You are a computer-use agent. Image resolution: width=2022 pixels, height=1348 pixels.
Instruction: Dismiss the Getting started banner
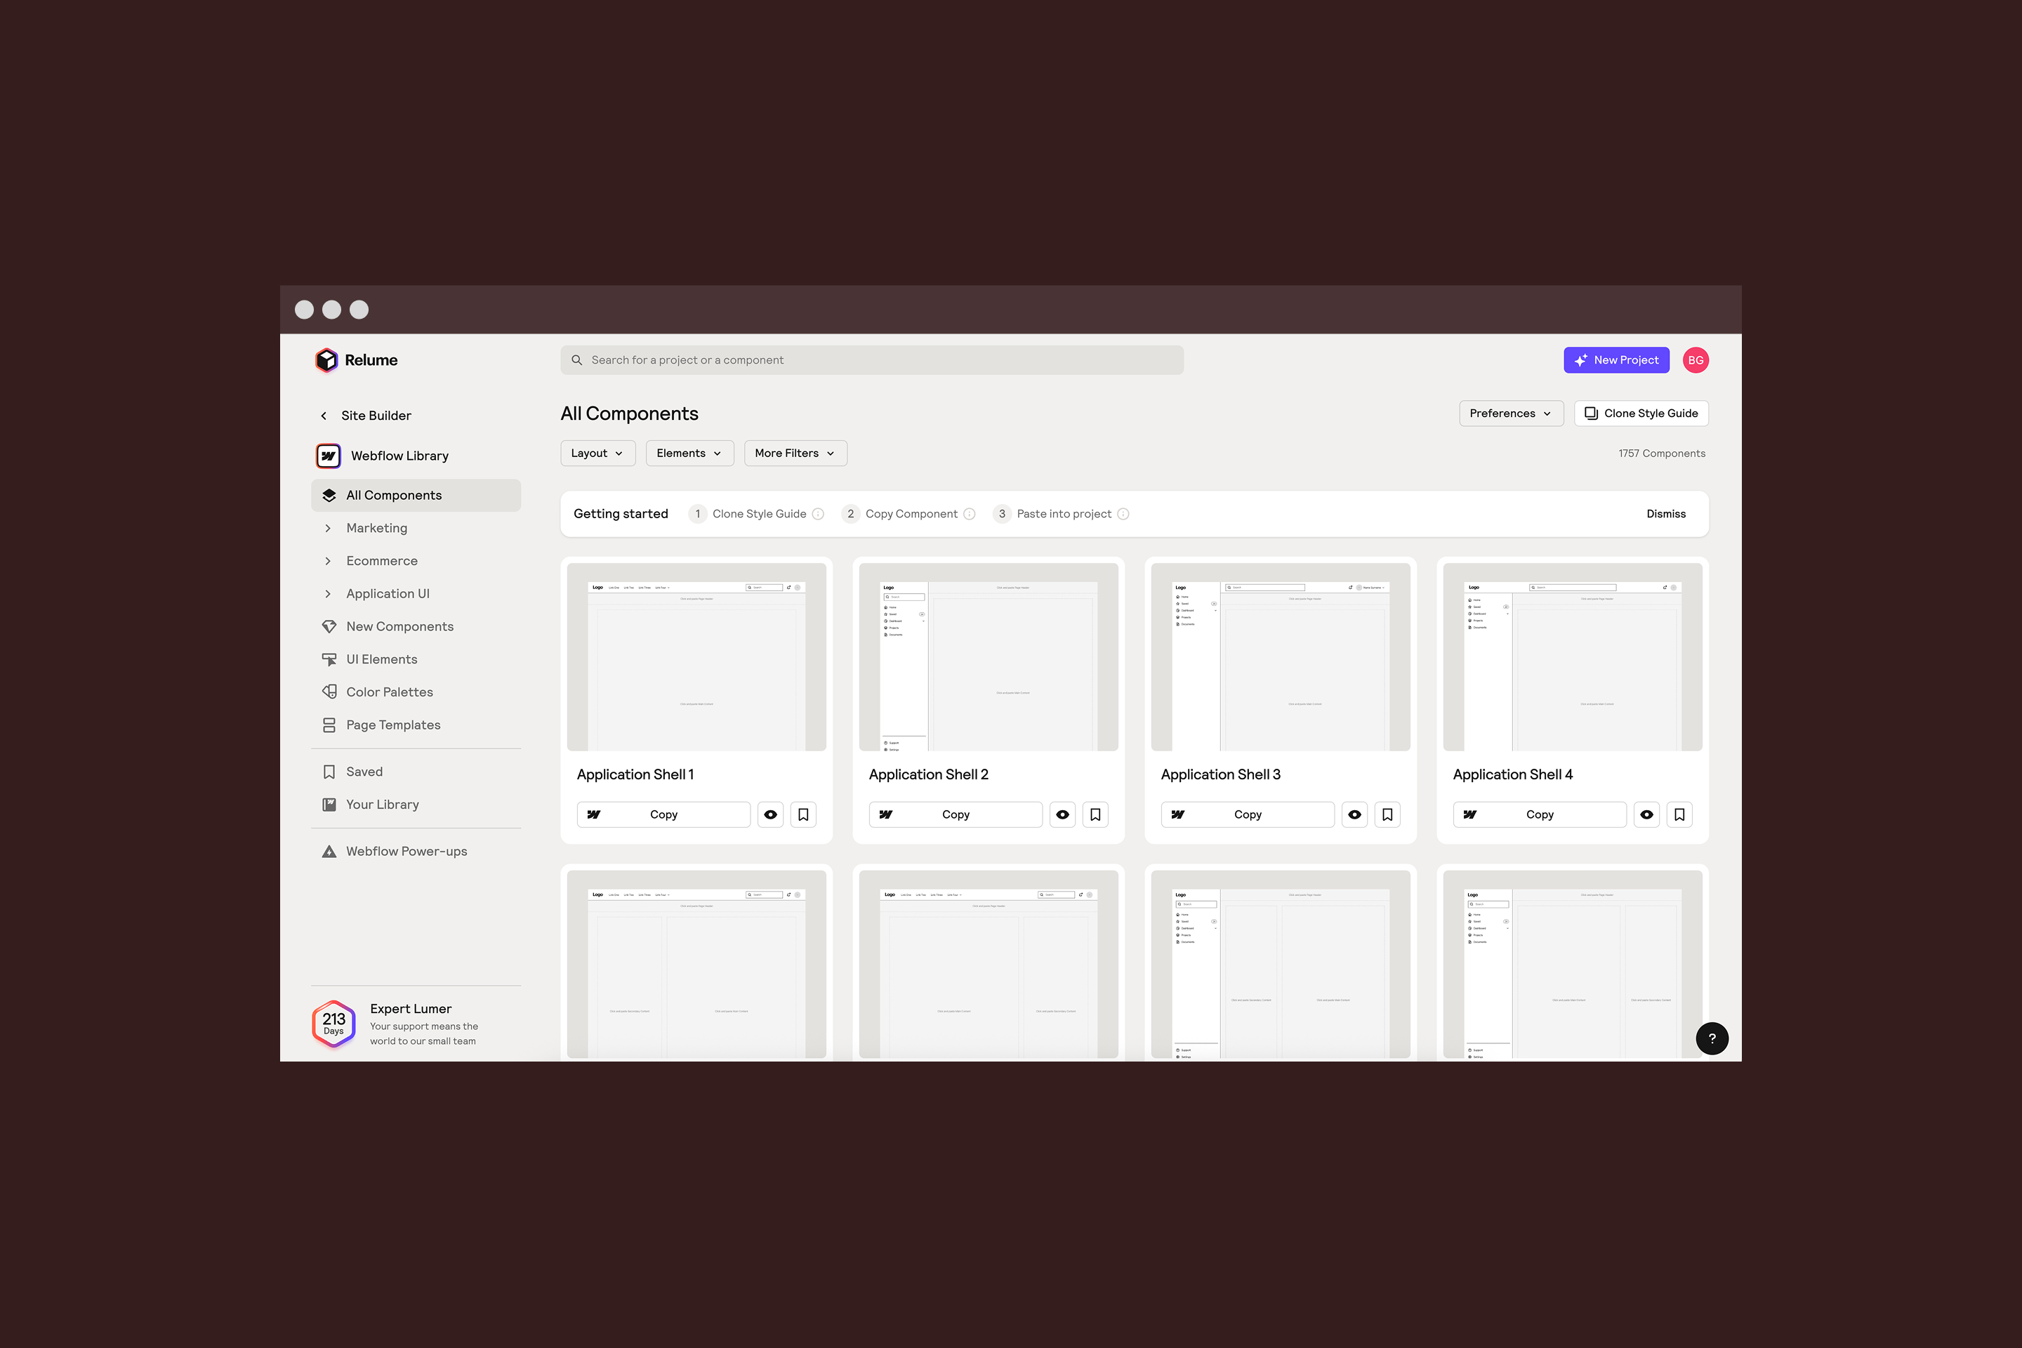pos(1665,514)
